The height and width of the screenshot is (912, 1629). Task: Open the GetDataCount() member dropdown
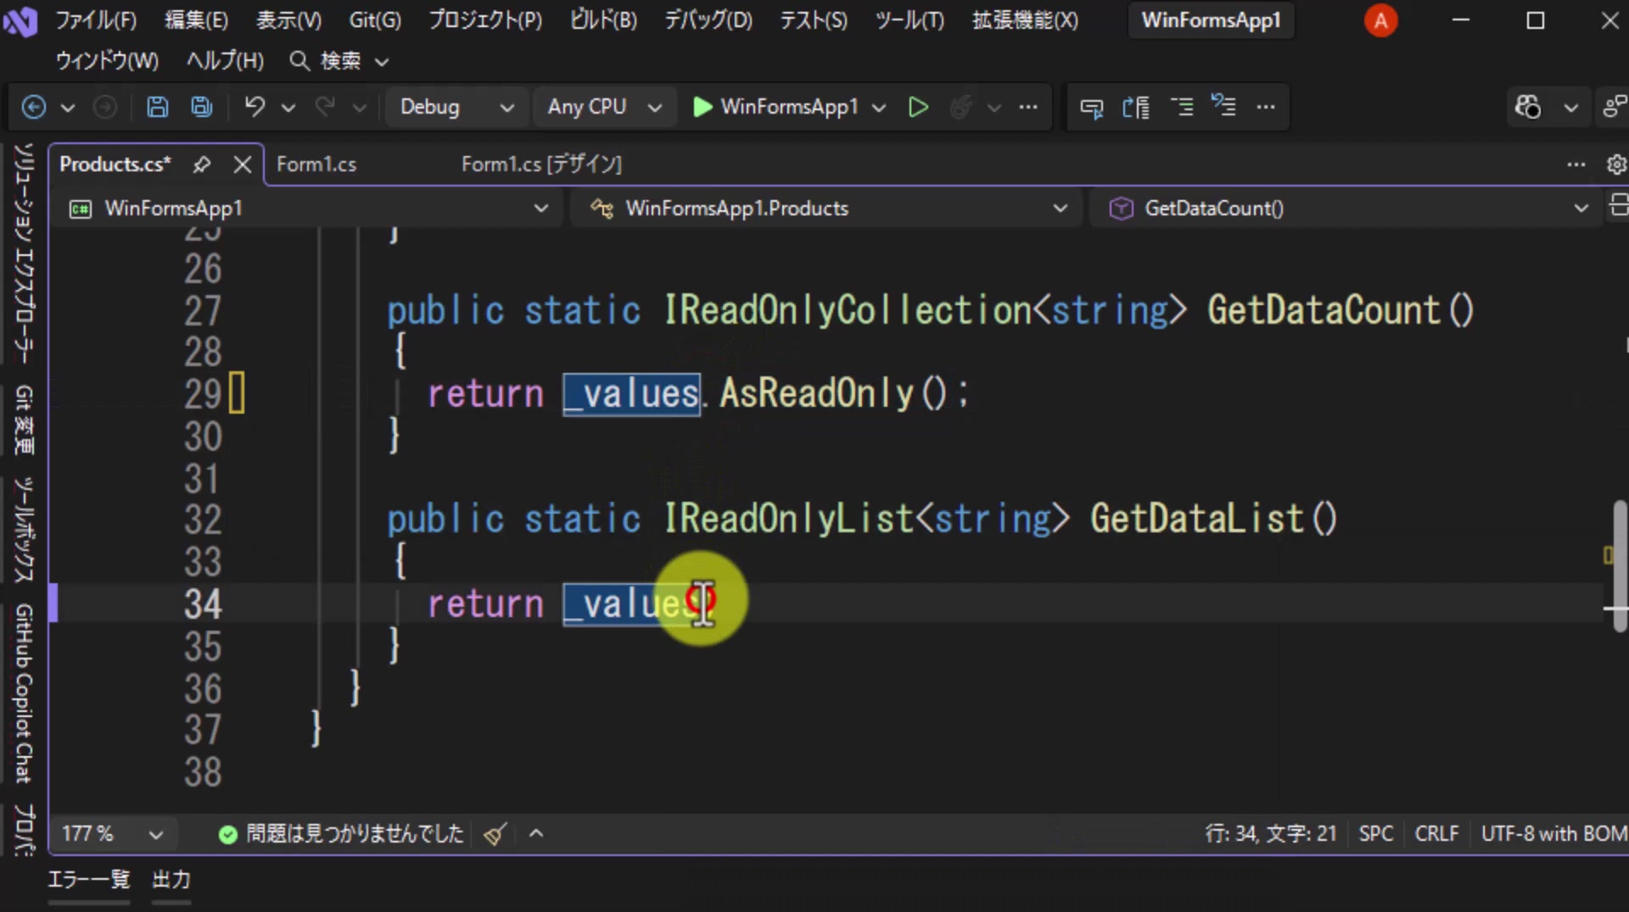[1347, 209]
